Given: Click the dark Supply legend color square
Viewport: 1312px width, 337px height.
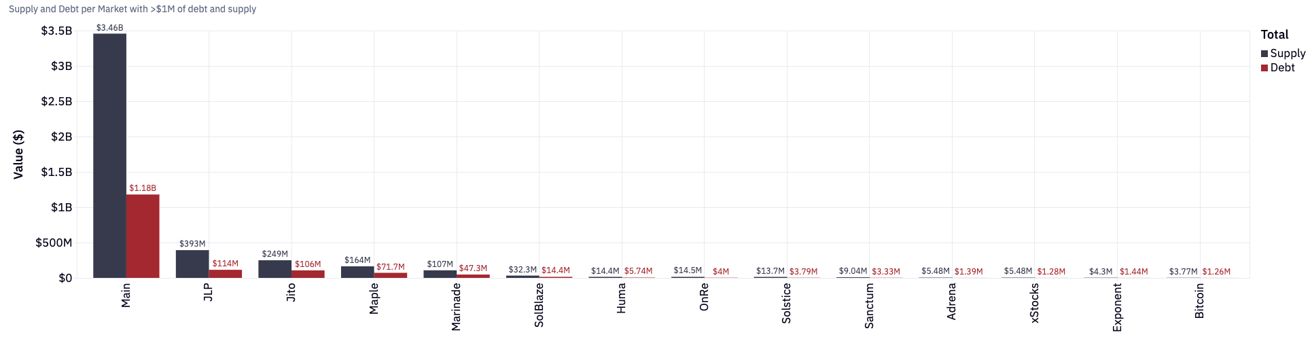Looking at the screenshot, I should click(1264, 54).
